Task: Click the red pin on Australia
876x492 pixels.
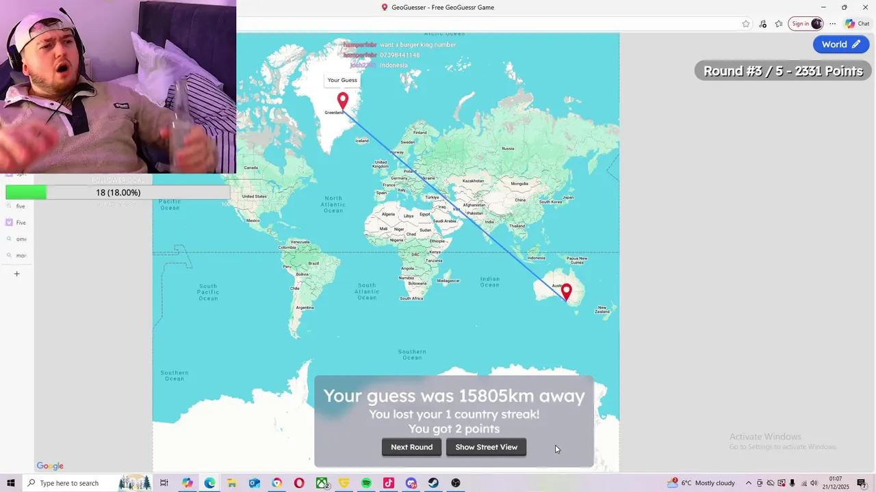Action: pyautogui.click(x=566, y=292)
